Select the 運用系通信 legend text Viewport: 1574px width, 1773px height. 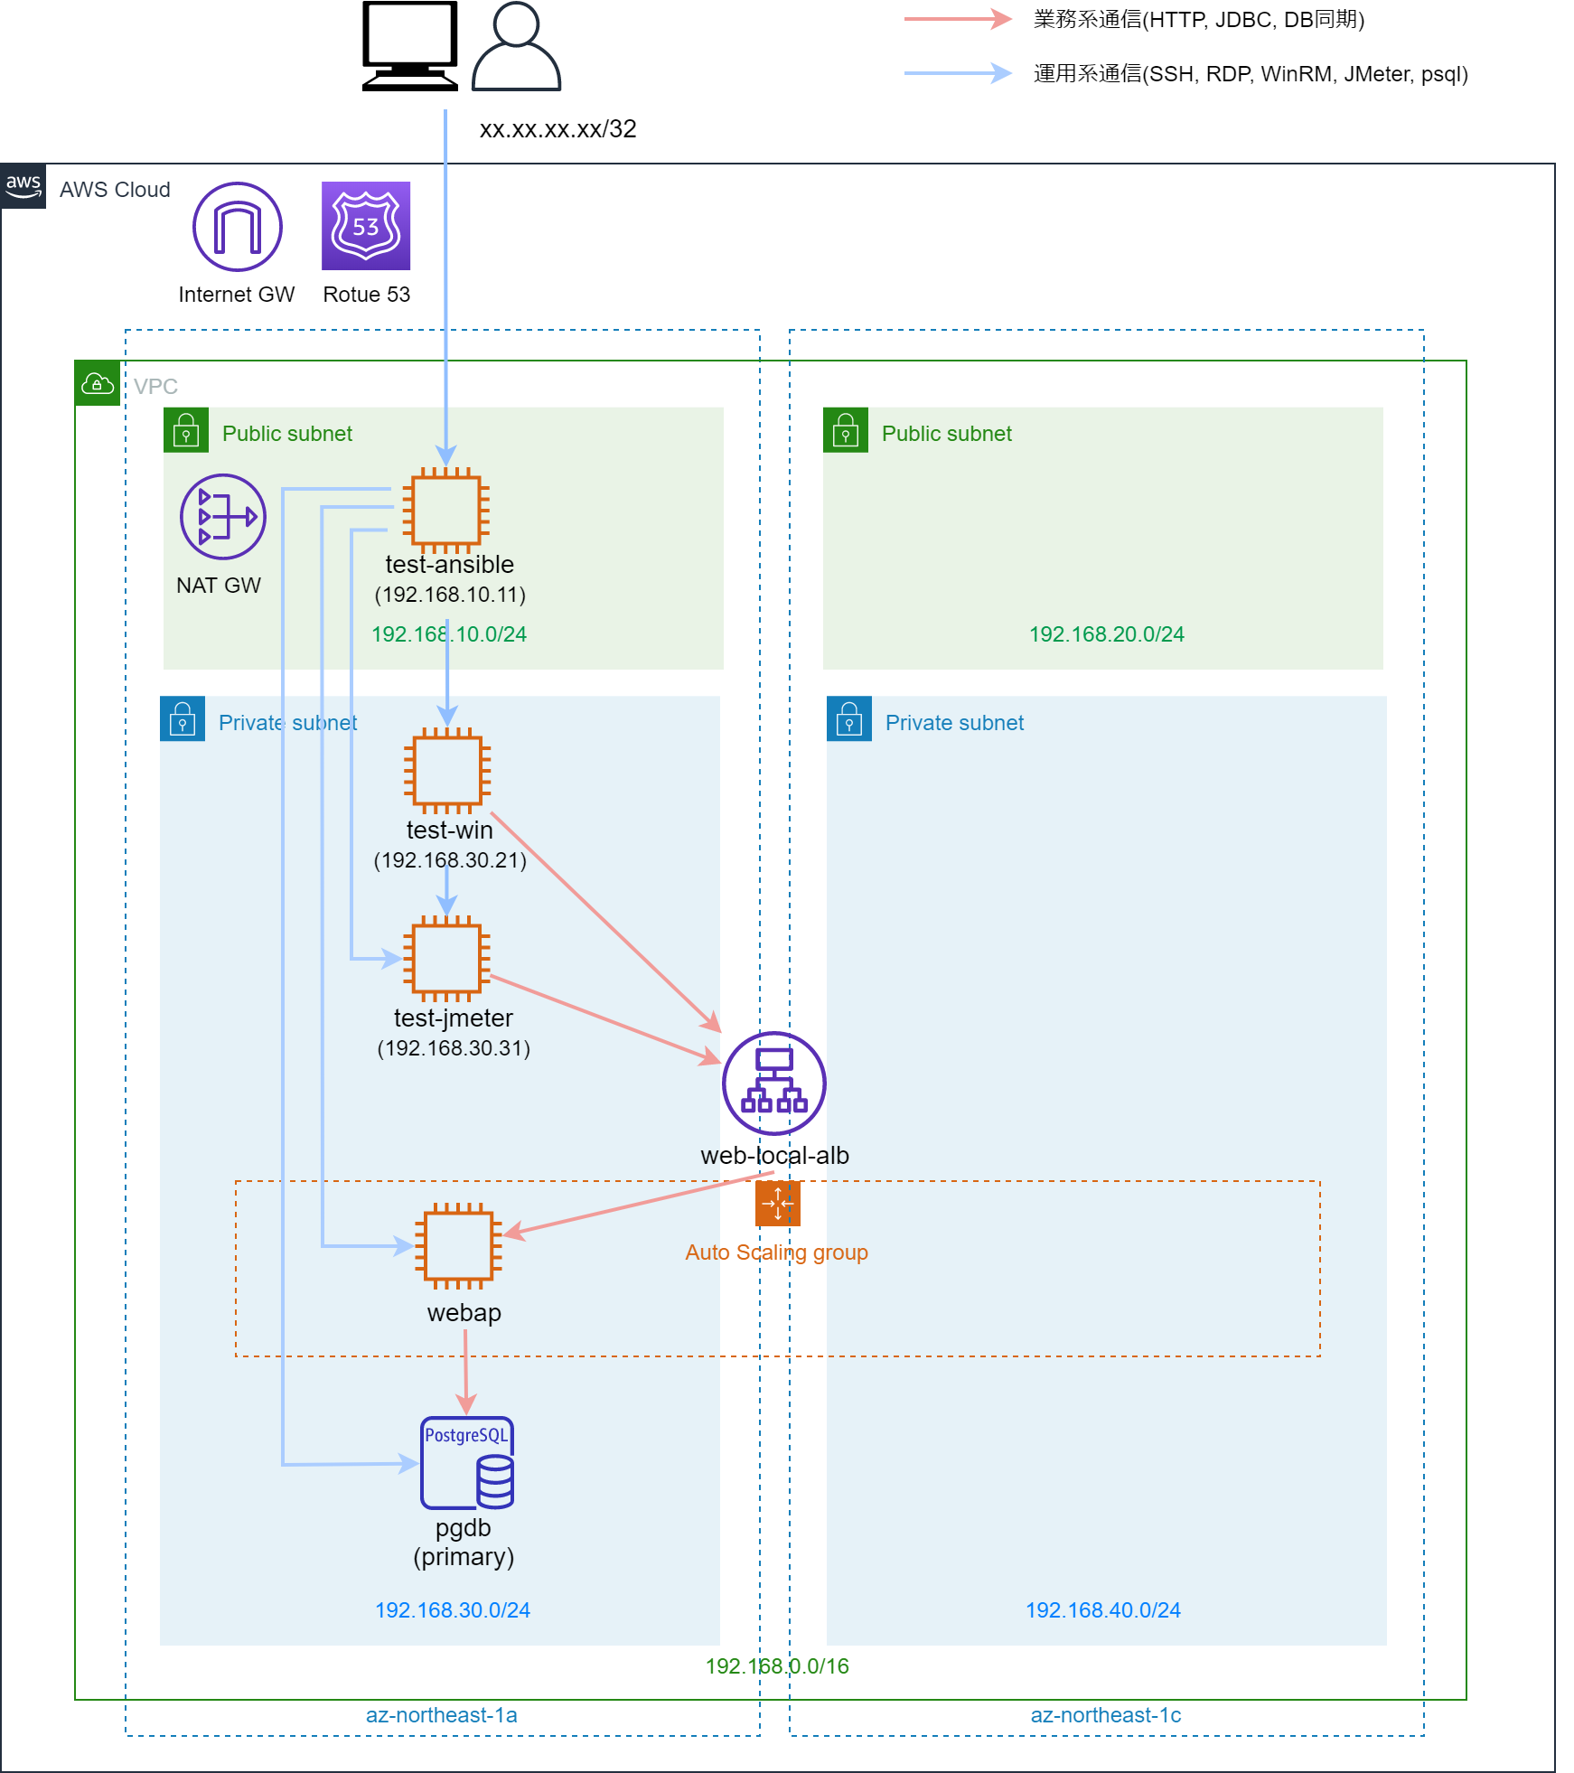[1251, 74]
